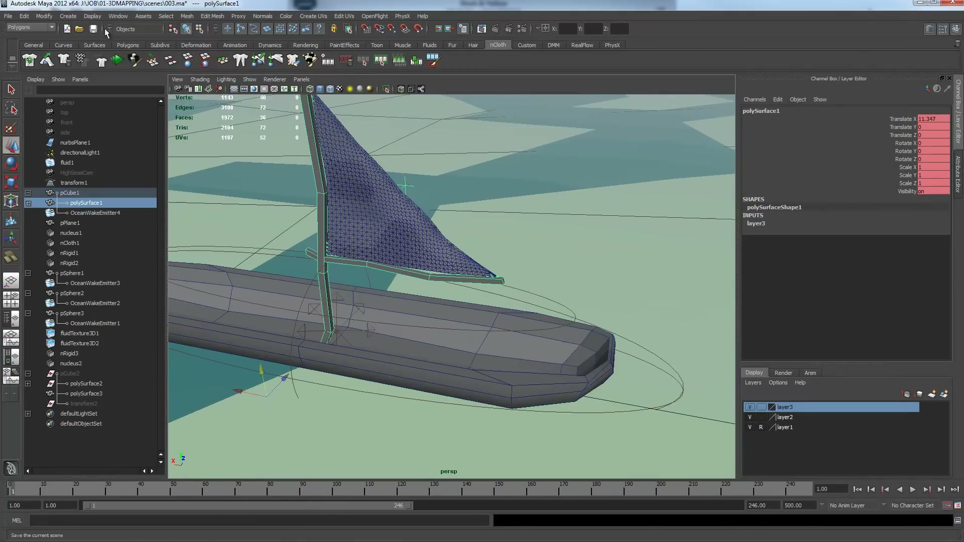Open the Polygons menu set dropdown
The image size is (964, 542).
[x=30, y=28]
